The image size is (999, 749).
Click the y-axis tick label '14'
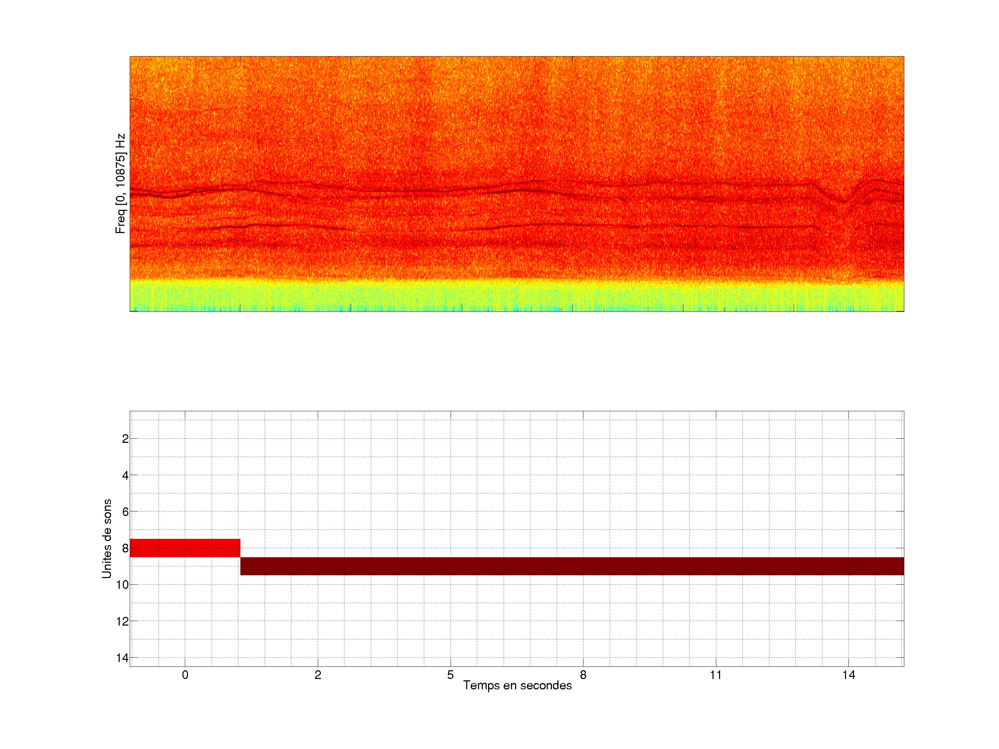[x=122, y=658]
